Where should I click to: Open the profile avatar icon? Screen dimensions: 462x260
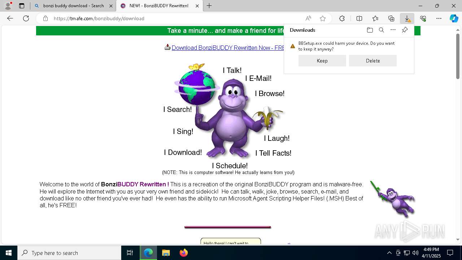pyautogui.click(x=8, y=6)
